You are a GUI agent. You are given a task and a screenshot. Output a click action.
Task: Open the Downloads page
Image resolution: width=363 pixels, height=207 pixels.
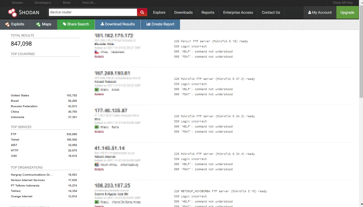click(x=183, y=13)
